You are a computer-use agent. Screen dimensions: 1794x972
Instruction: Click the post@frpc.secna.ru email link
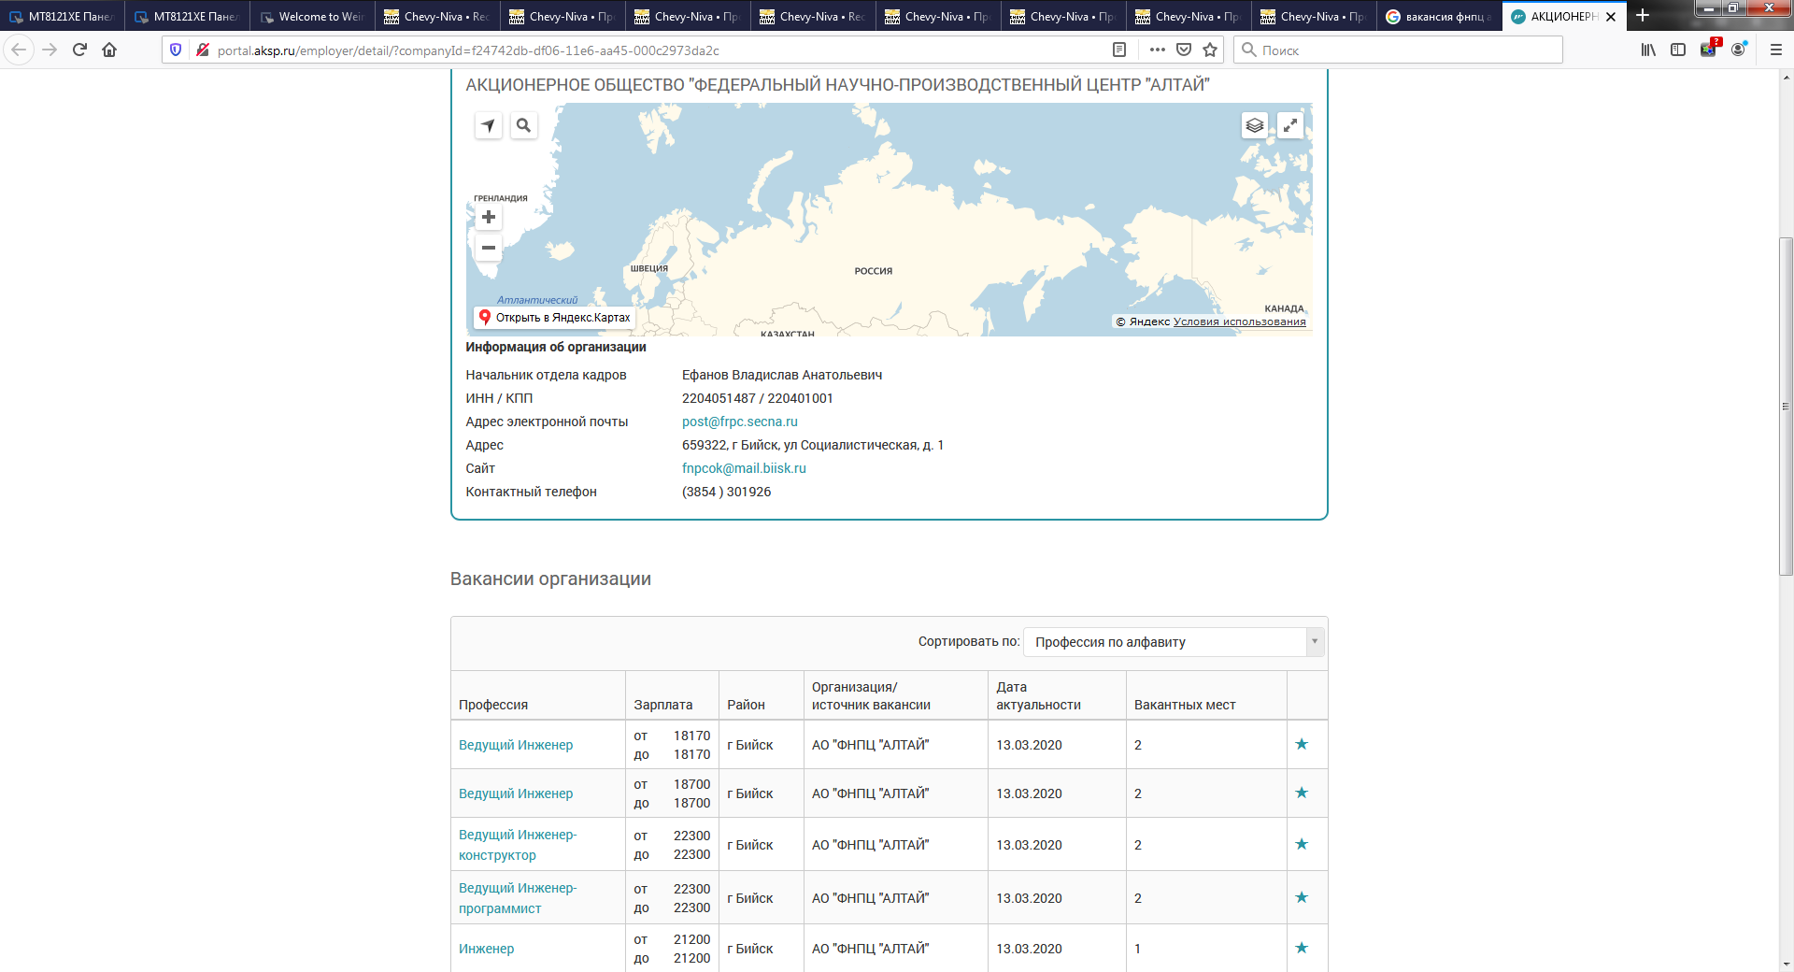pyautogui.click(x=739, y=422)
